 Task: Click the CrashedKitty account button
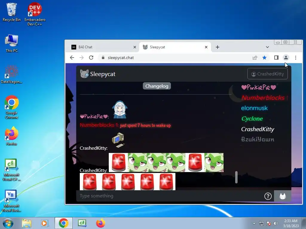267,74
